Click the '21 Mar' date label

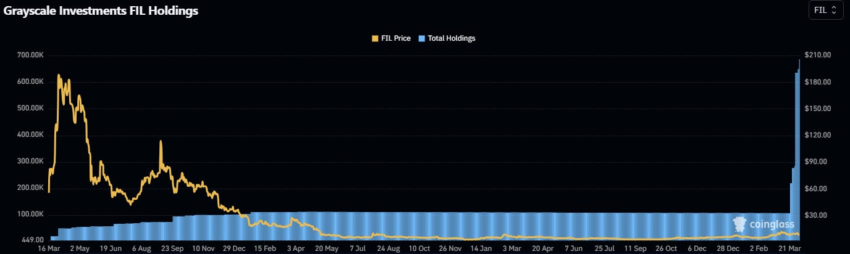pyautogui.click(x=789, y=248)
